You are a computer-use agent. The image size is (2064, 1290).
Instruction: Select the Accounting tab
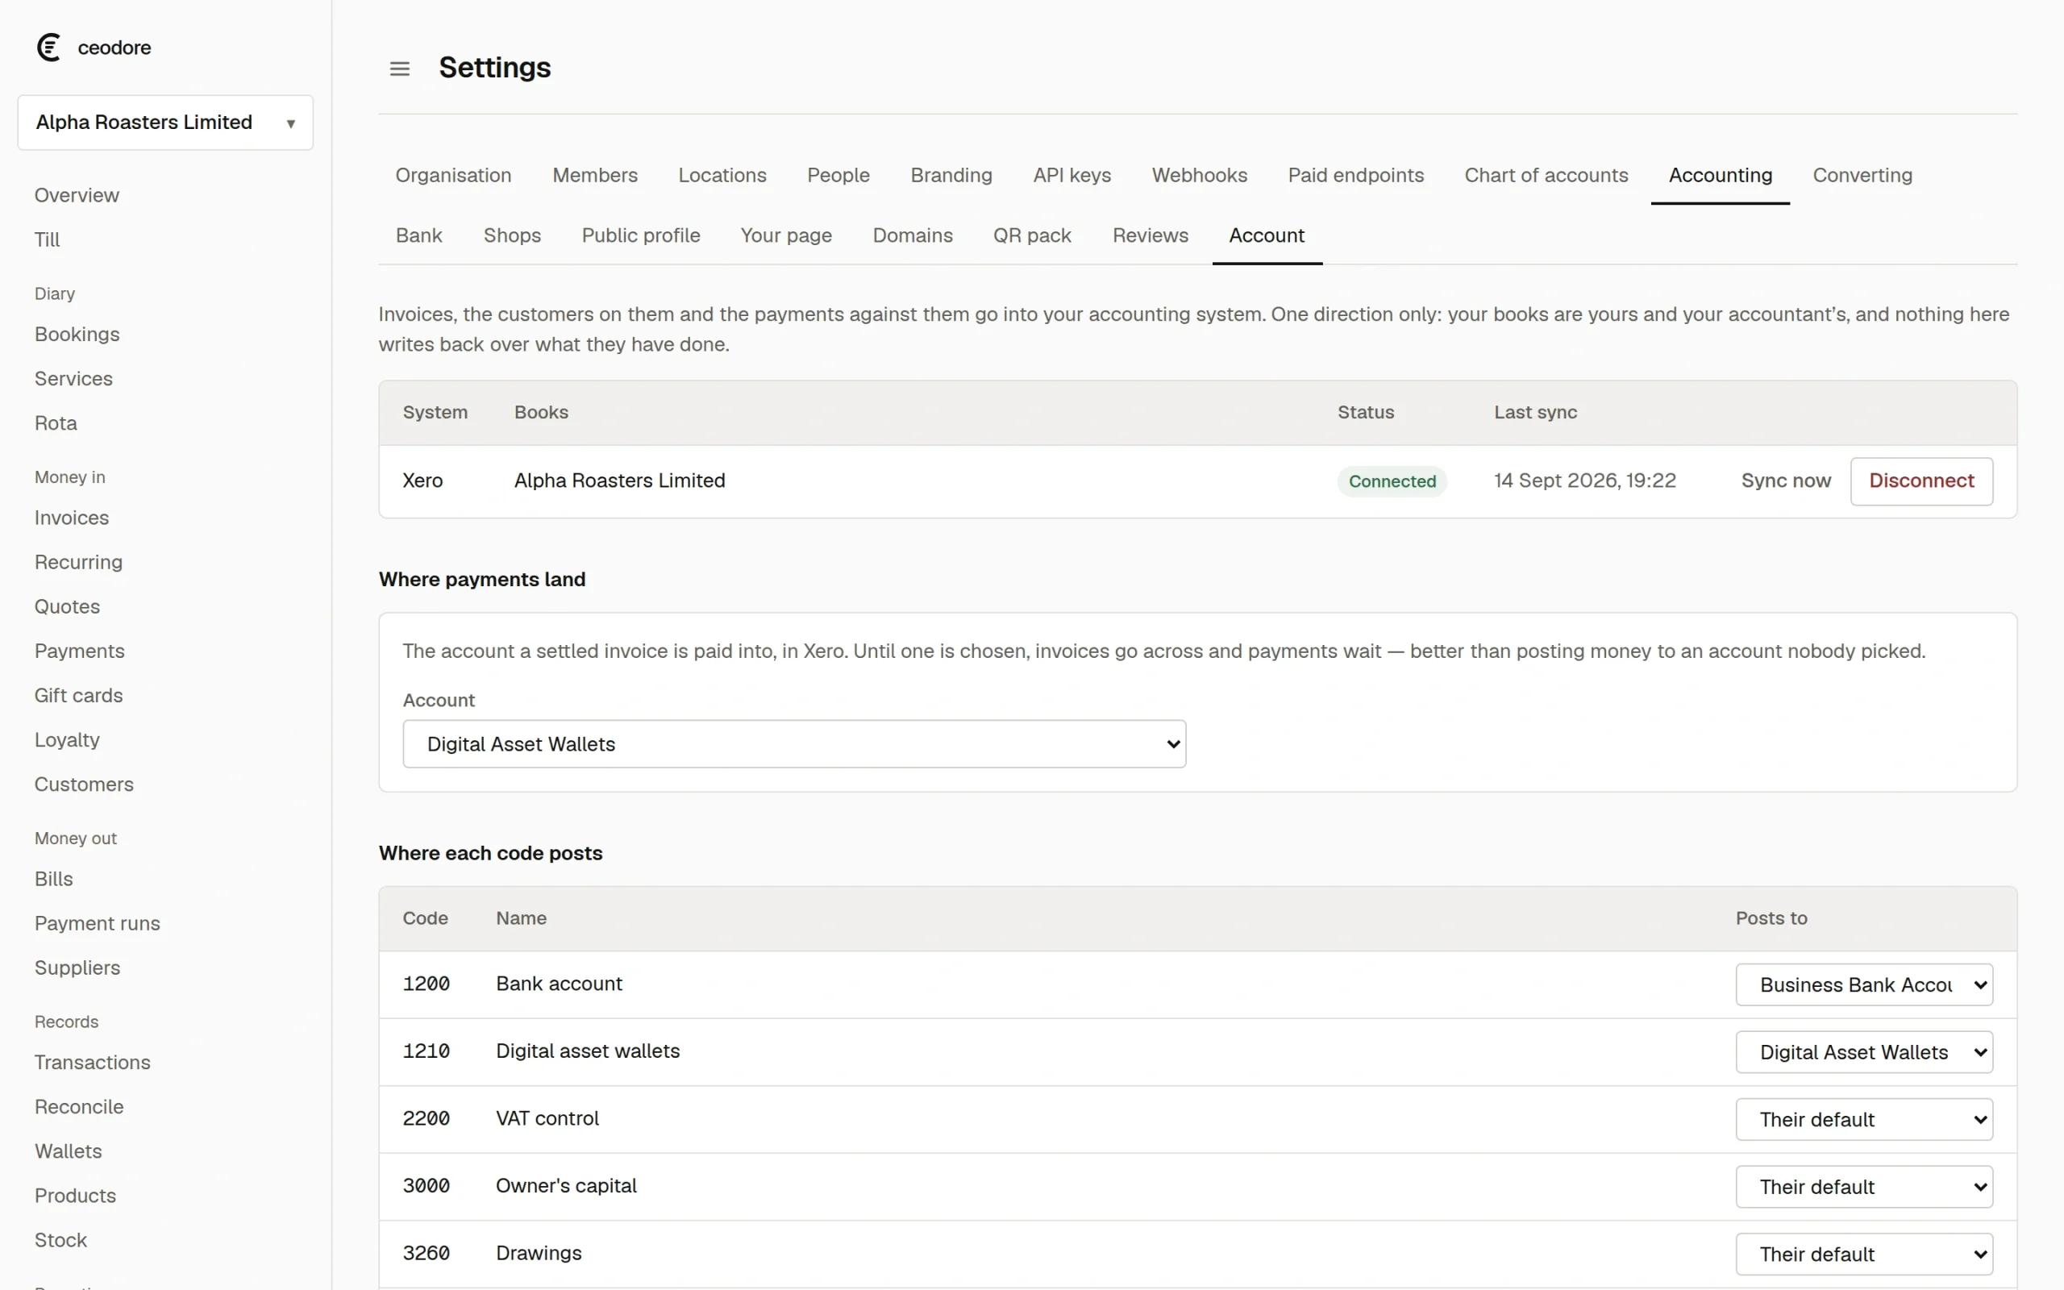1720,175
